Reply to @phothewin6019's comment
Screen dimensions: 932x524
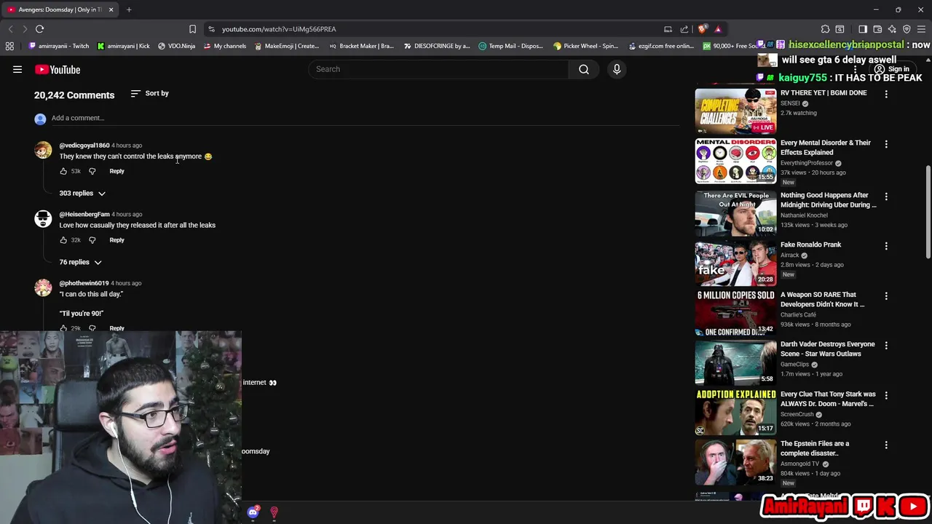pyautogui.click(x=116, y=328)
